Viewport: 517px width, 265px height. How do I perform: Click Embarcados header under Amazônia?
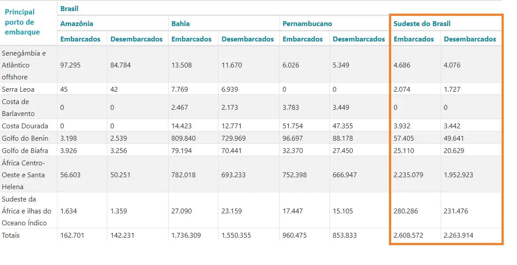point(80,39)
